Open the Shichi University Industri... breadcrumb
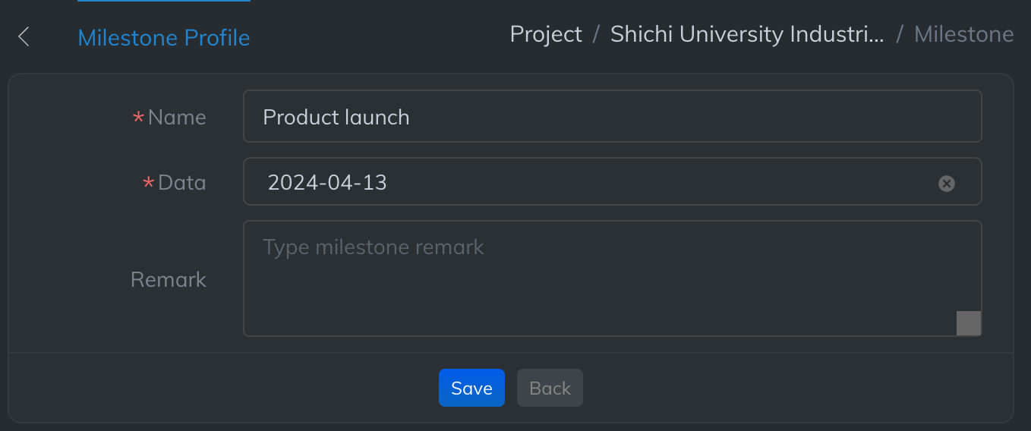This screenshot has height=431, width=1031. (747, 34)
